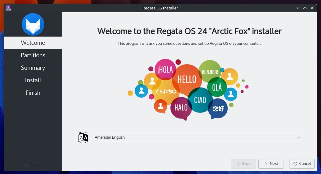321x174 pixels.
Task: Minimize the installer window
Action: (x=297, y=8)
